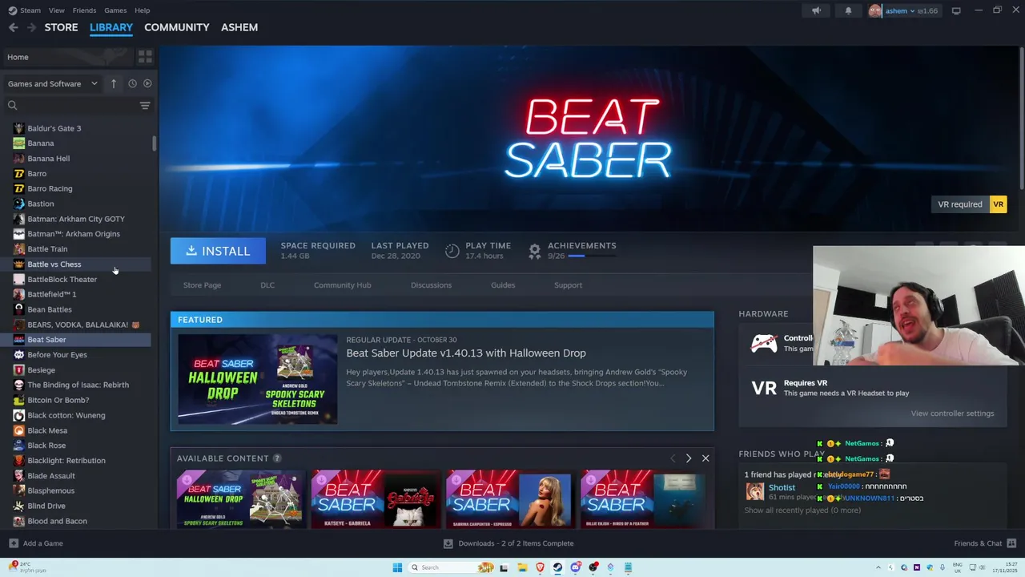Open File Explorer from taskbar
The height and width of the screenshot is (577, 1025).
tap(522, 567)
